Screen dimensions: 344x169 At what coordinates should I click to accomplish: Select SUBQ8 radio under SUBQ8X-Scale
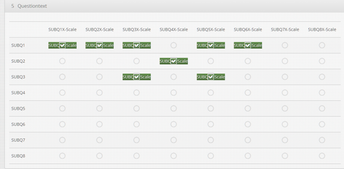(322, 156)
